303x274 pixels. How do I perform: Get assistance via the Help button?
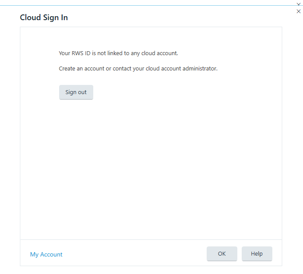click(257, 254)
